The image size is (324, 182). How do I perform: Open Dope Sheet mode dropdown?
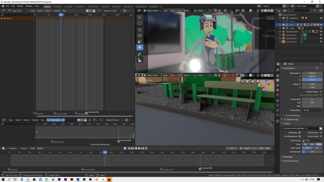pos(18,11)
